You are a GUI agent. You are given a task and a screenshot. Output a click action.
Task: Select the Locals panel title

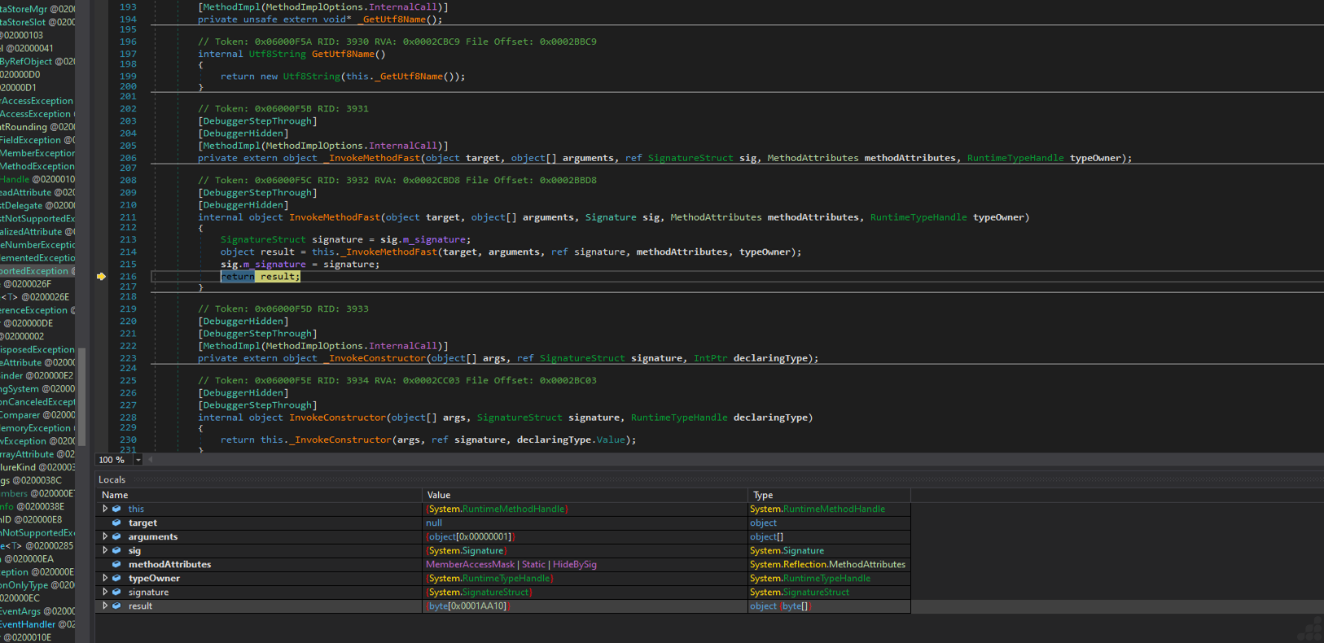(x=112, y=479)
